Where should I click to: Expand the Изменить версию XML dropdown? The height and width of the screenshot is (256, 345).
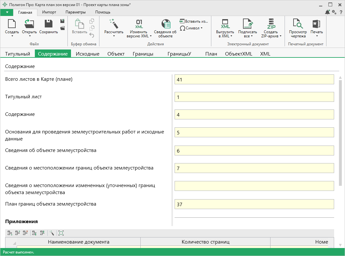coord(151,36)
